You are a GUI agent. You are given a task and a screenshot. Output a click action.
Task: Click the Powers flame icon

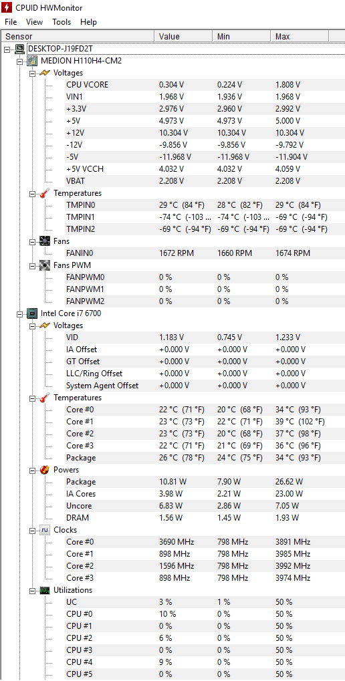click(45, 470)
